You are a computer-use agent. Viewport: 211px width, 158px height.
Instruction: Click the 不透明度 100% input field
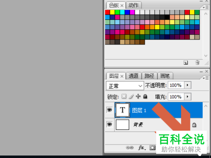tap(176, 85)
